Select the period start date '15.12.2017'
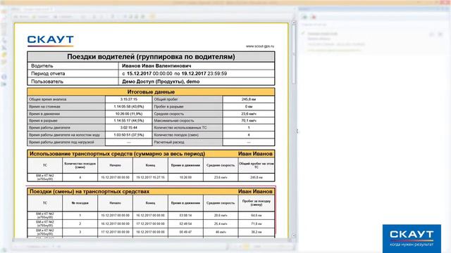Viewport: 451px width, 253px height. (x=139, y=74)
